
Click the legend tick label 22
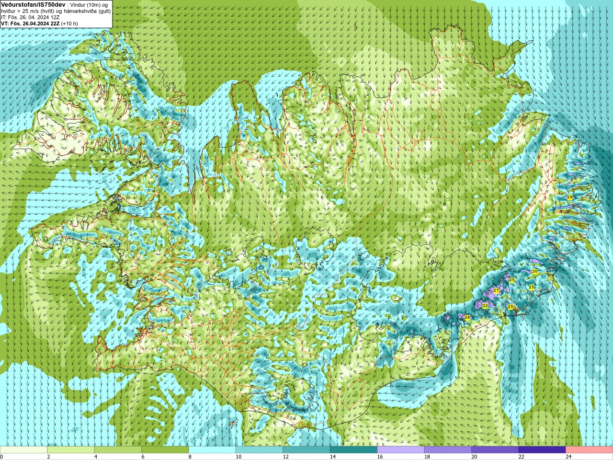(x=521, y=457)
